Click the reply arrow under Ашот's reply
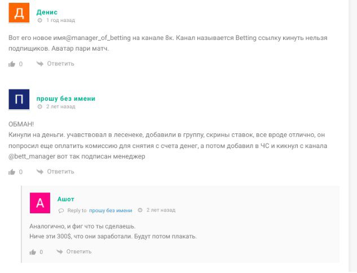 coord(59,252)
